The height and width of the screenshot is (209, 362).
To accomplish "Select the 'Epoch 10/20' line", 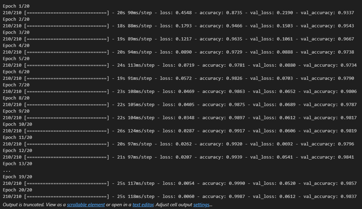I will [18, 124].
